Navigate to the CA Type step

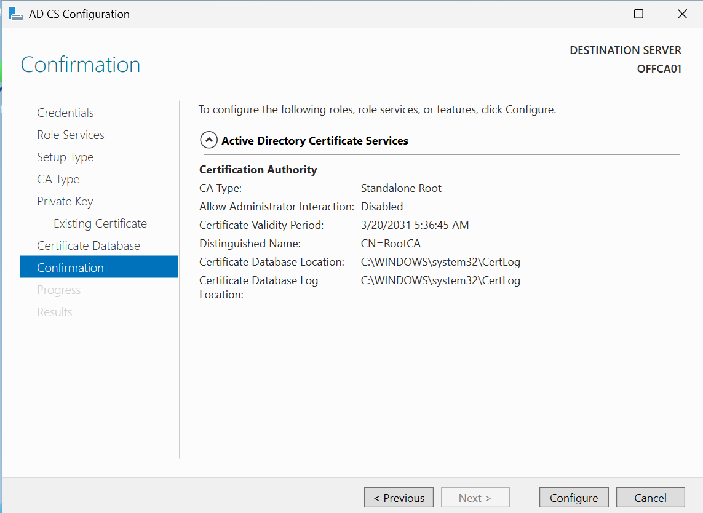[x=58, y=179]
